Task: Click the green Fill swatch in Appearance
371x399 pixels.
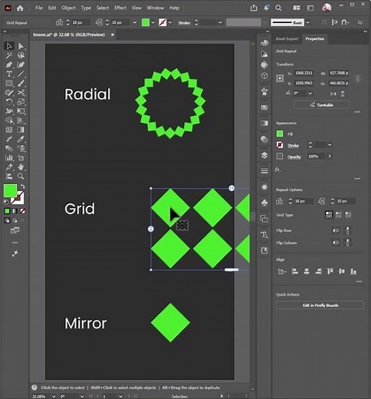Action: [280, 134]
